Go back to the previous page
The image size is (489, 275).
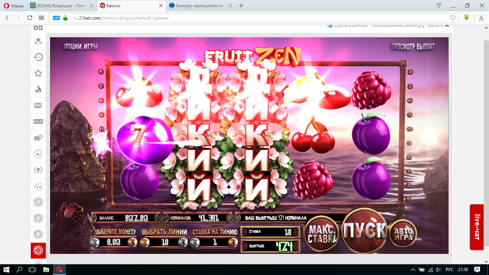tap(7, 18)
